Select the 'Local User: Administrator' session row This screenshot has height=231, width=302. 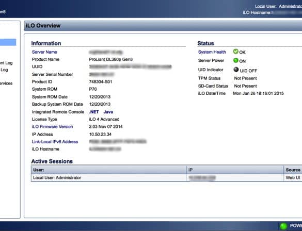coord(166,178)
